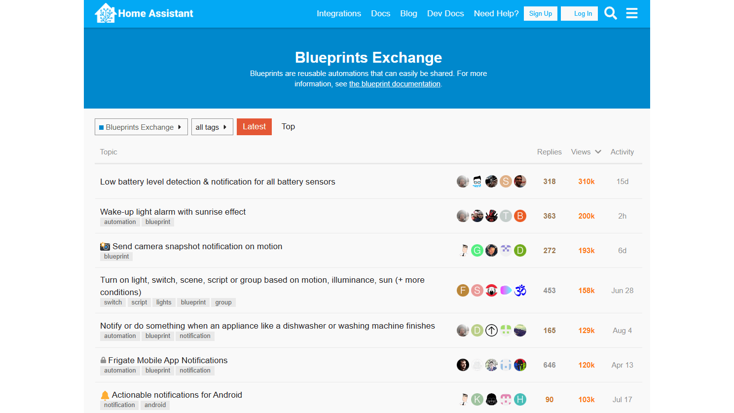Click the 2h activity time for Wake-up light
This screenshot has height=413, width=734.
[623, 216]
